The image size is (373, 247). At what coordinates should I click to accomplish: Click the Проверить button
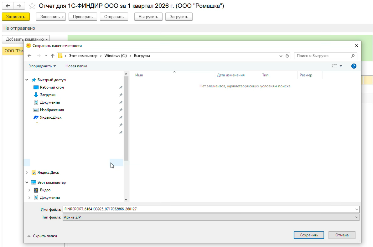pos(83,17)
